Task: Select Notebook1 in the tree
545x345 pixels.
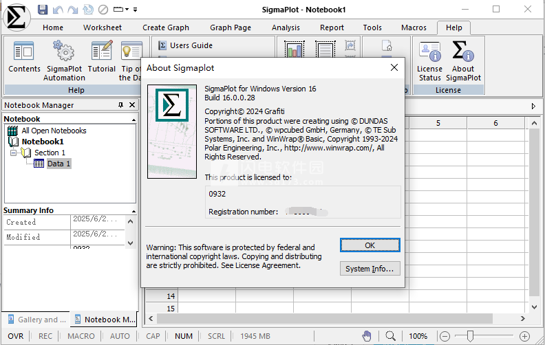Action: (43, 142)
